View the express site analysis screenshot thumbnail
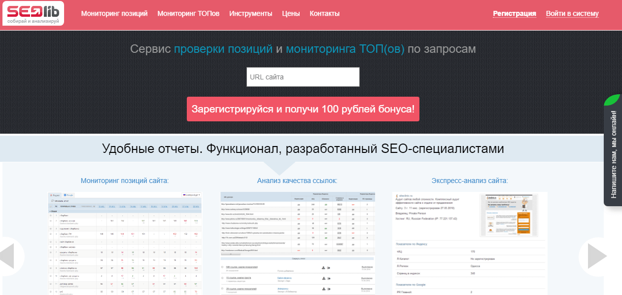This screenshot has width=622, height=295. pos(469,243)
